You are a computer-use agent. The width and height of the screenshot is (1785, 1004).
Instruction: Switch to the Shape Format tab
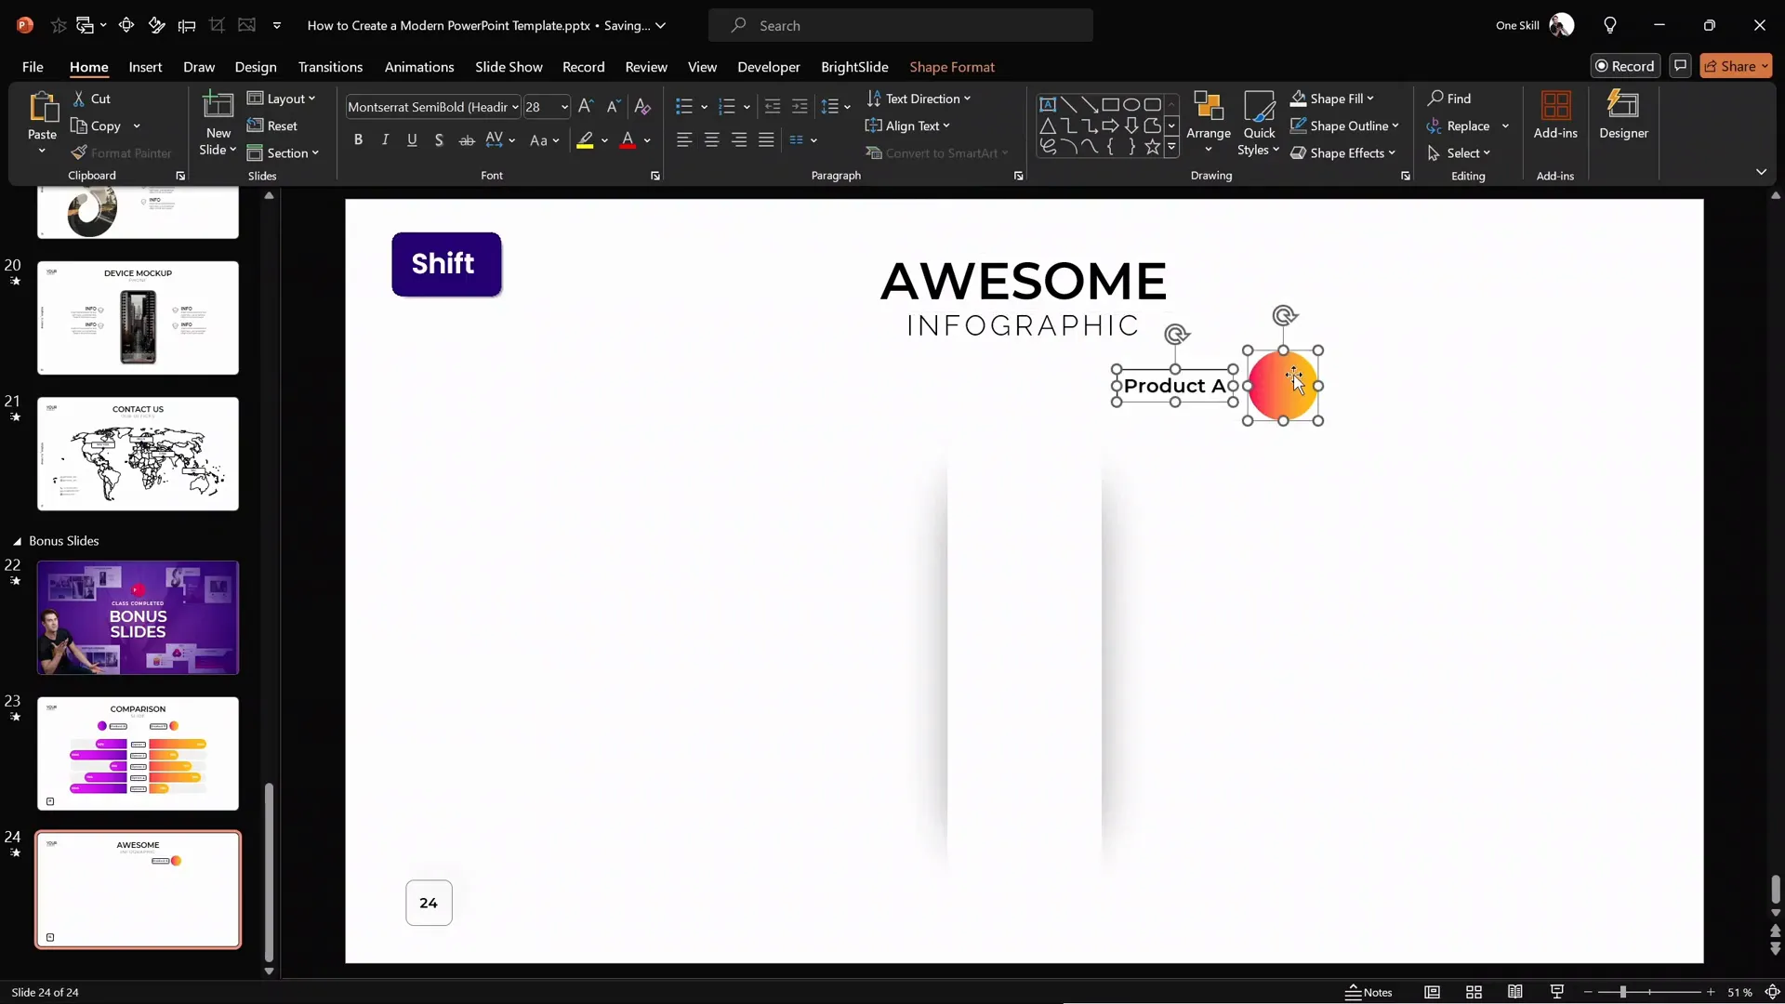pyautogui.click(x=952, y=67)
